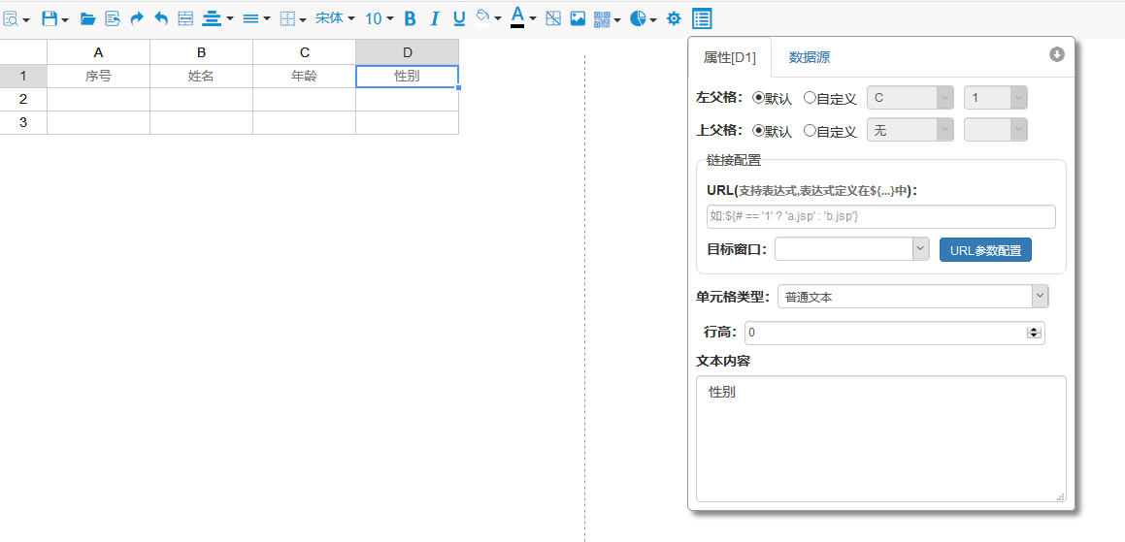This screenshot has width=1125, height=542.
Task: Switch to the 数据源 tab
Action: (x=809, y=58)
